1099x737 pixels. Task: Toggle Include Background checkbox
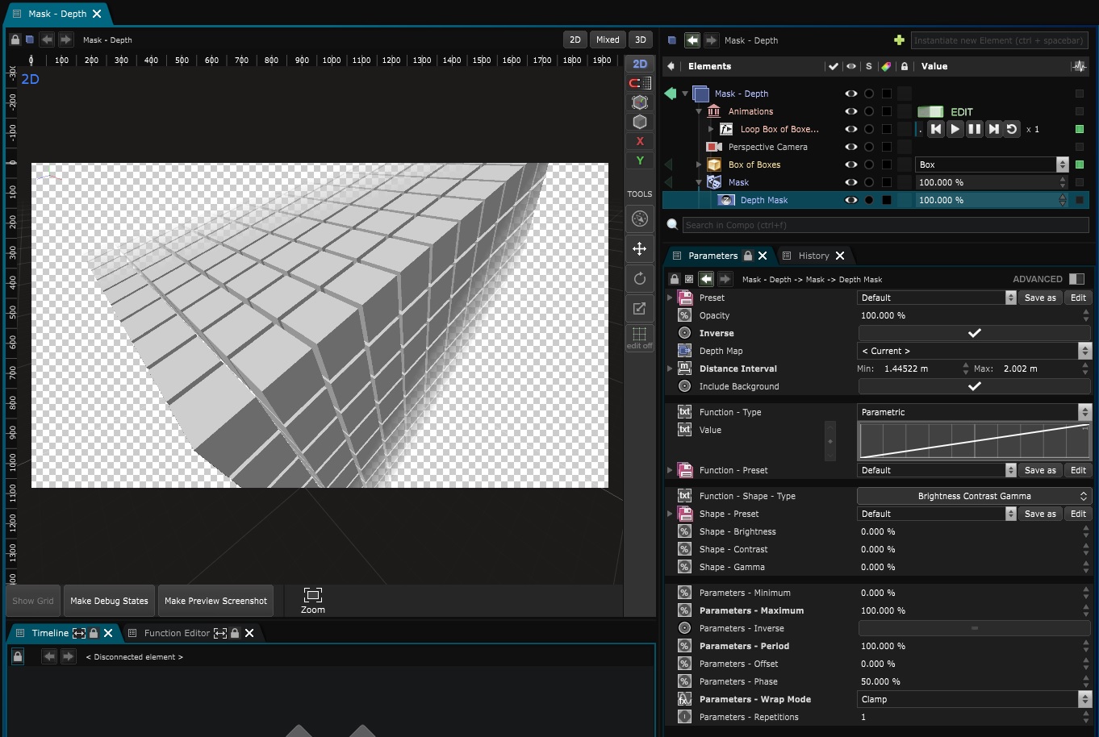point(974,386)
